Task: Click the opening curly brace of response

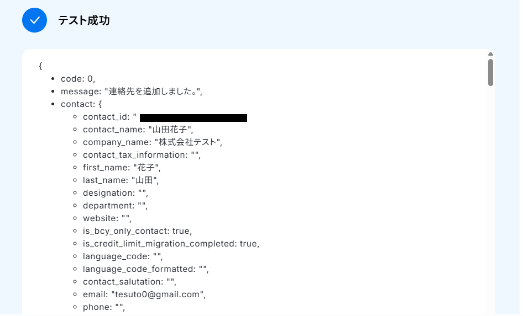Action: pos(41,66)
